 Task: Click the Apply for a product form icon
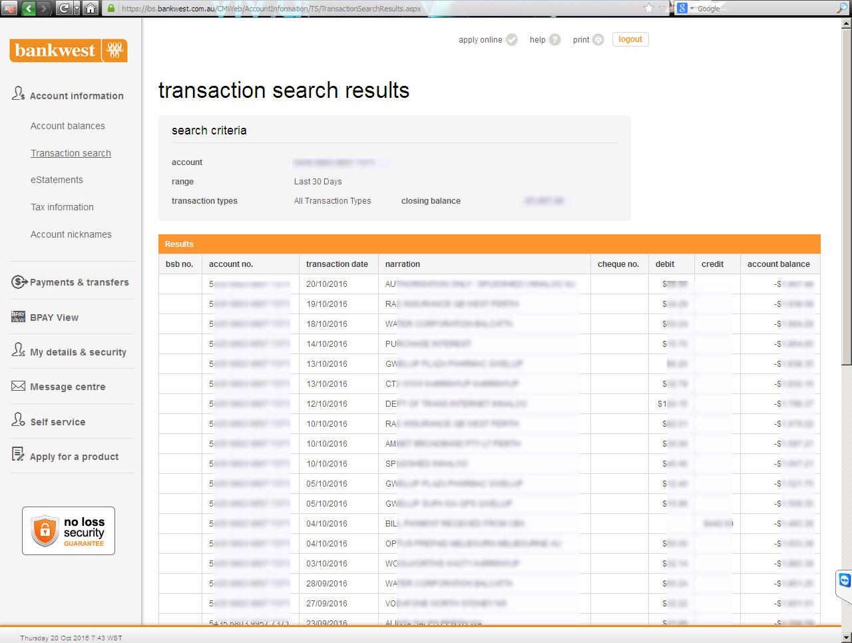18,454
